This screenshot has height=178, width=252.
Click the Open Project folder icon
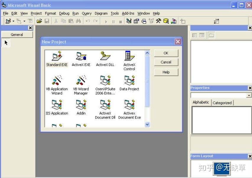click(39, 21)
